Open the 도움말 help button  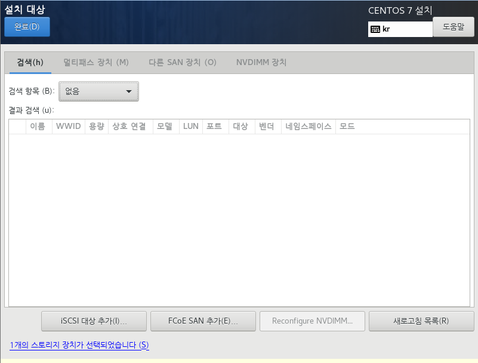pyautogui.click(x=454, y=27)
